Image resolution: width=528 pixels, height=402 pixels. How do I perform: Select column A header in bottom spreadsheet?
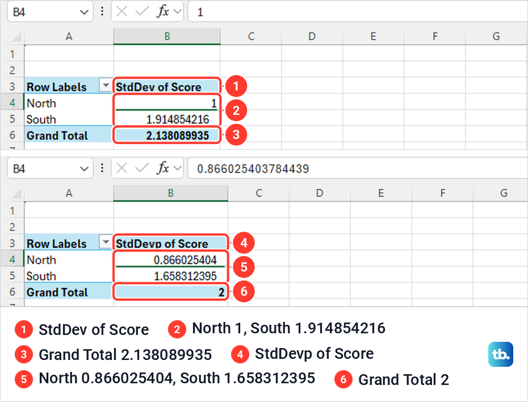(69, 193)
